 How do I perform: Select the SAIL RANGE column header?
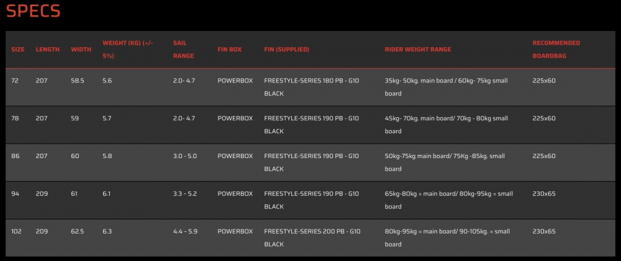click(x=183, y=49)
